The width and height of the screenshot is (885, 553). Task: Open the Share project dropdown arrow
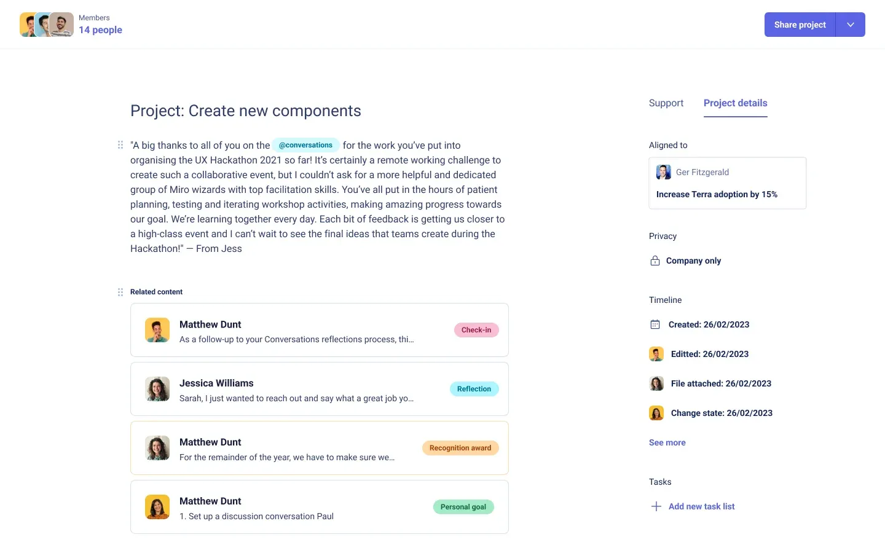click(x=851, y=25)
